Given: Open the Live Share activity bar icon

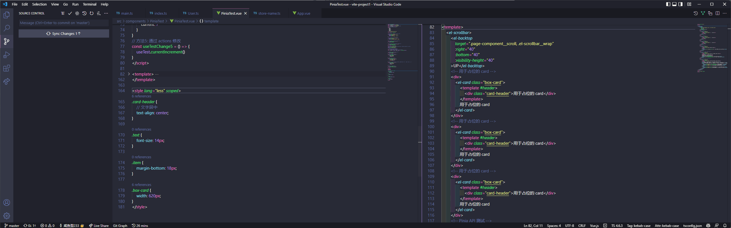Looking at the screenshot, I should coord(7,81).
